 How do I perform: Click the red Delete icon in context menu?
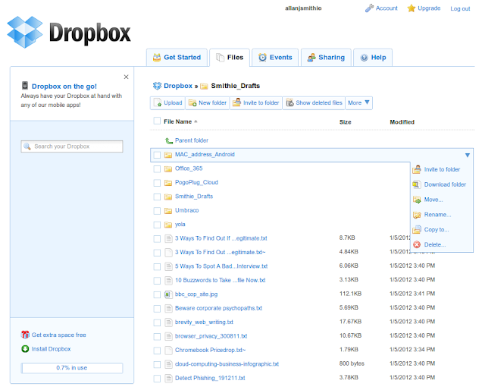tap(417, 244)
